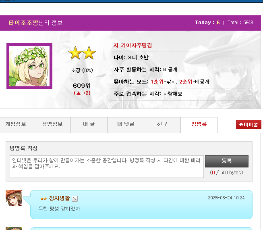Click the 등록 submit button
This screenshot has width=263, height=230.
click(x=227, y=161)
